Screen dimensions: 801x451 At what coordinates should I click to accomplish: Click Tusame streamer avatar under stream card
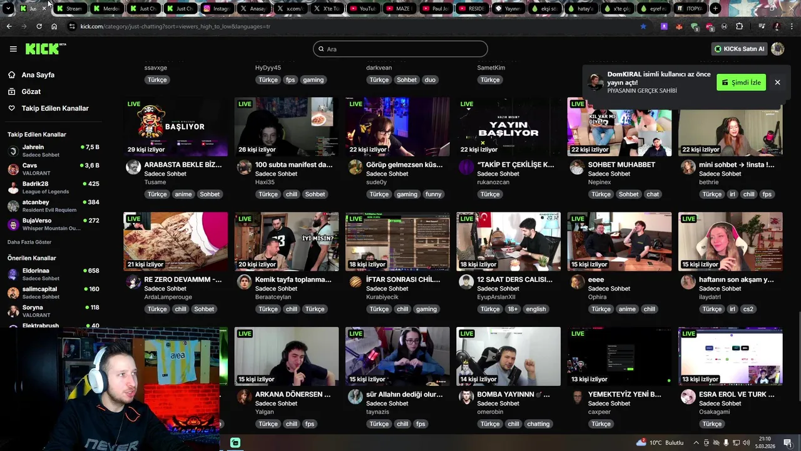click(x=133, y=167)
